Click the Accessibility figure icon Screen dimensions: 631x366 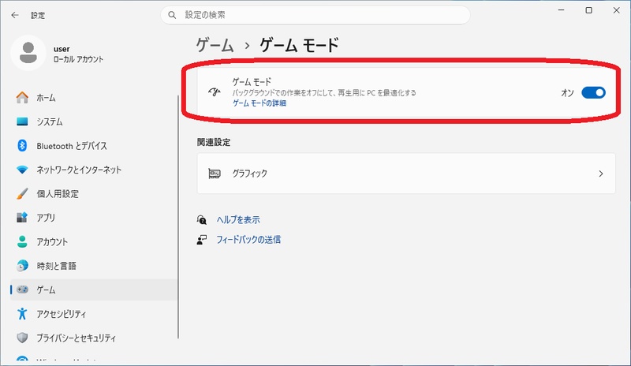pyautogui.click(x=22, y=314)
